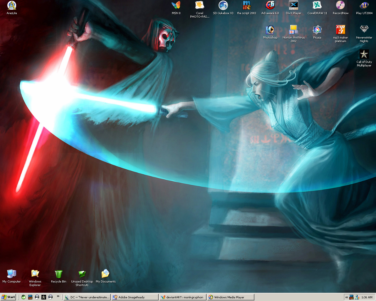The width and height of the screenshot is (376, 301).
Task: Click the mIRC system tray icon
Action: pos(352,297)
